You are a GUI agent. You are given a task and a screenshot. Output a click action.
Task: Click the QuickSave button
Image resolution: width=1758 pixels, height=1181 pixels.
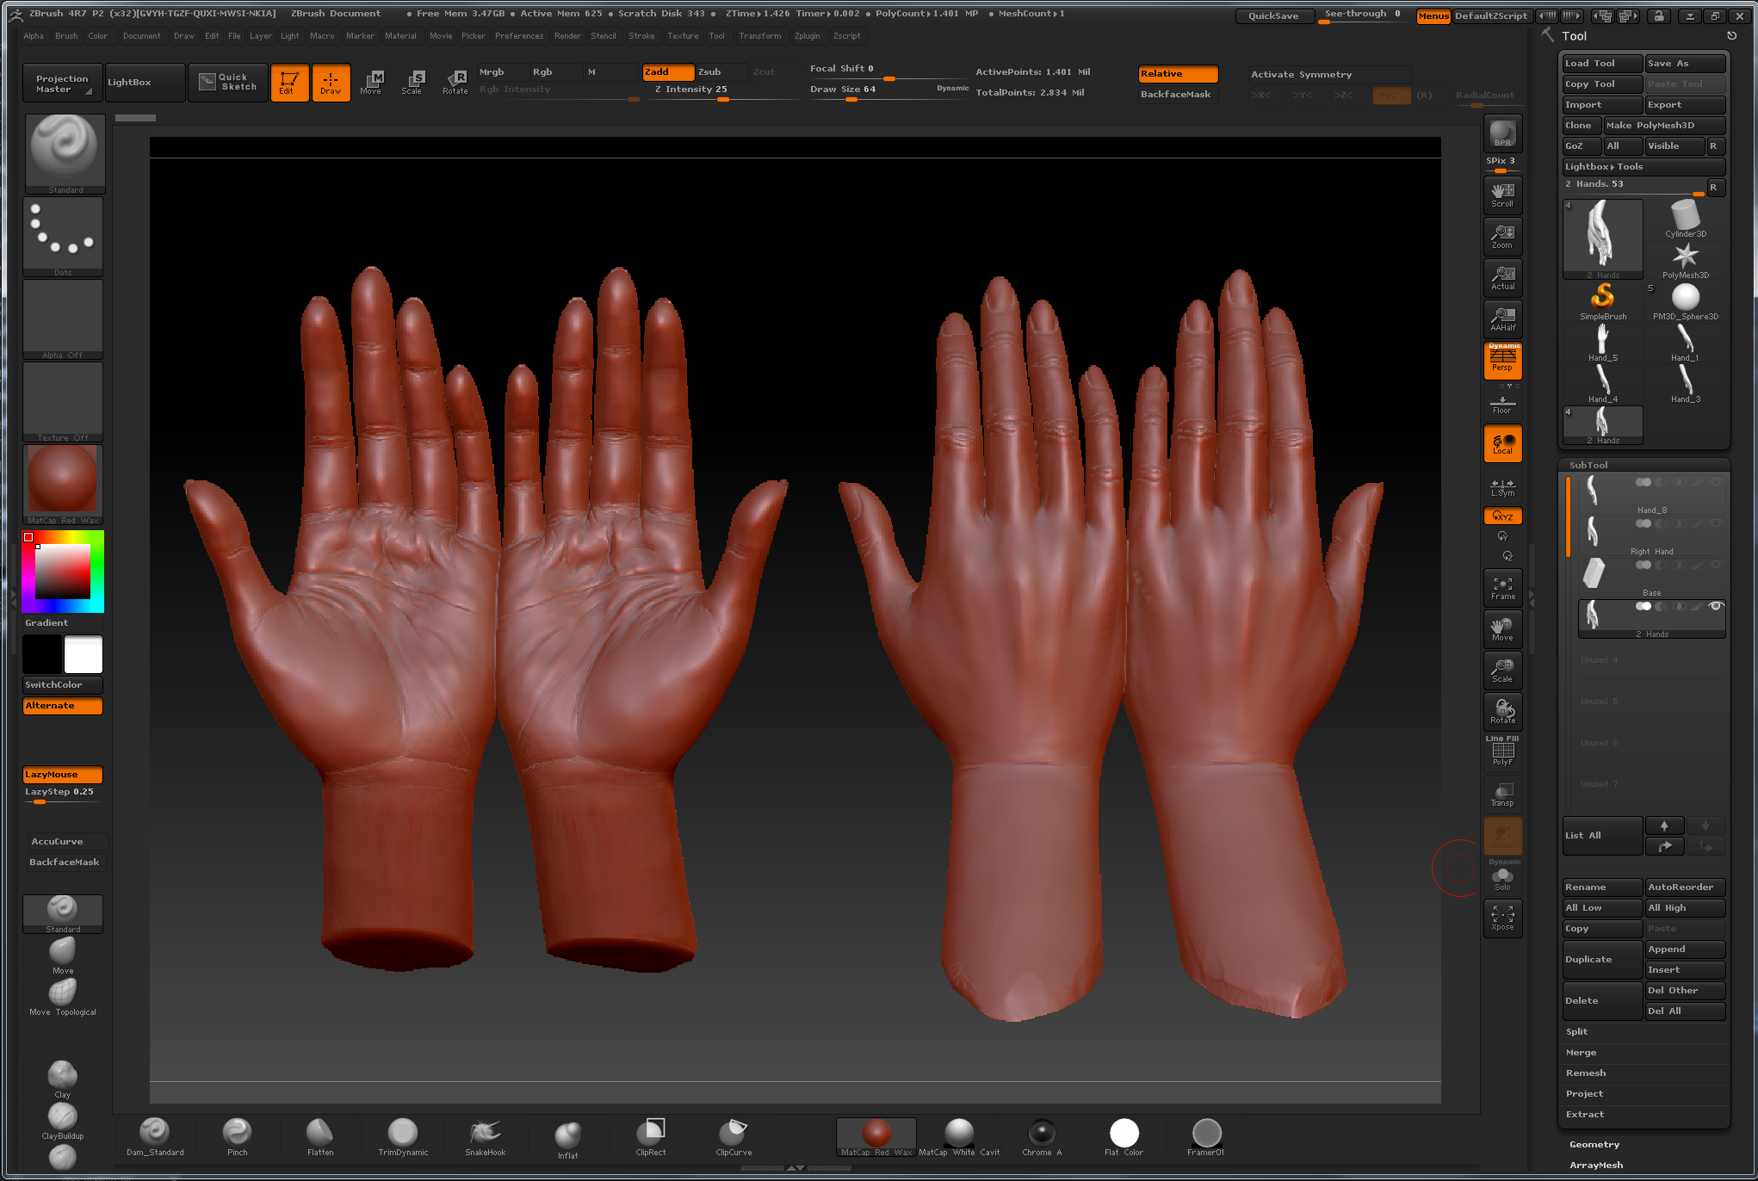click(x=1272, y=15)
